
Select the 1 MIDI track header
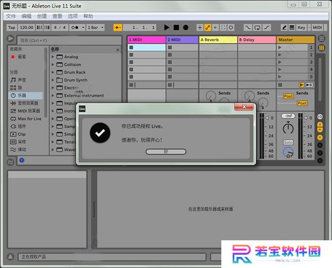pyautogui.click(x=147, y=40)
